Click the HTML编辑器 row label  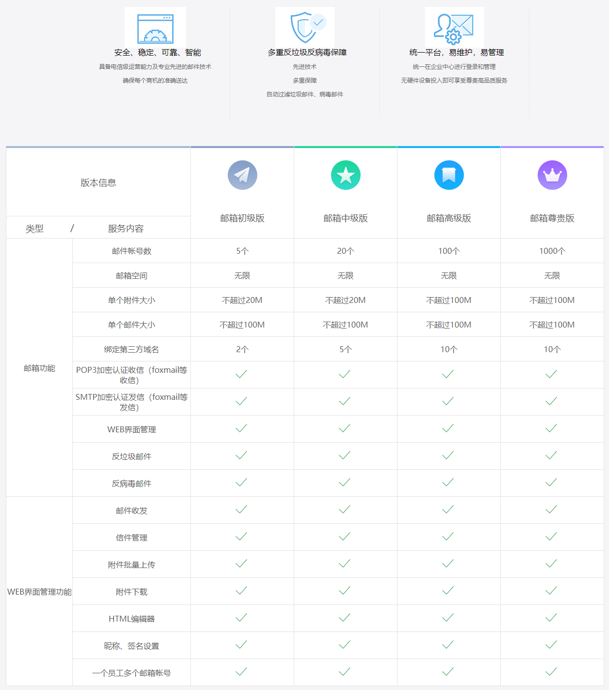[x=131, y=619]
